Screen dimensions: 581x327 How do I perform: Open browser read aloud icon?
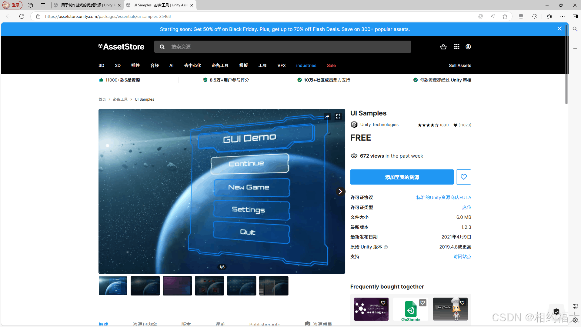[493, 16]
